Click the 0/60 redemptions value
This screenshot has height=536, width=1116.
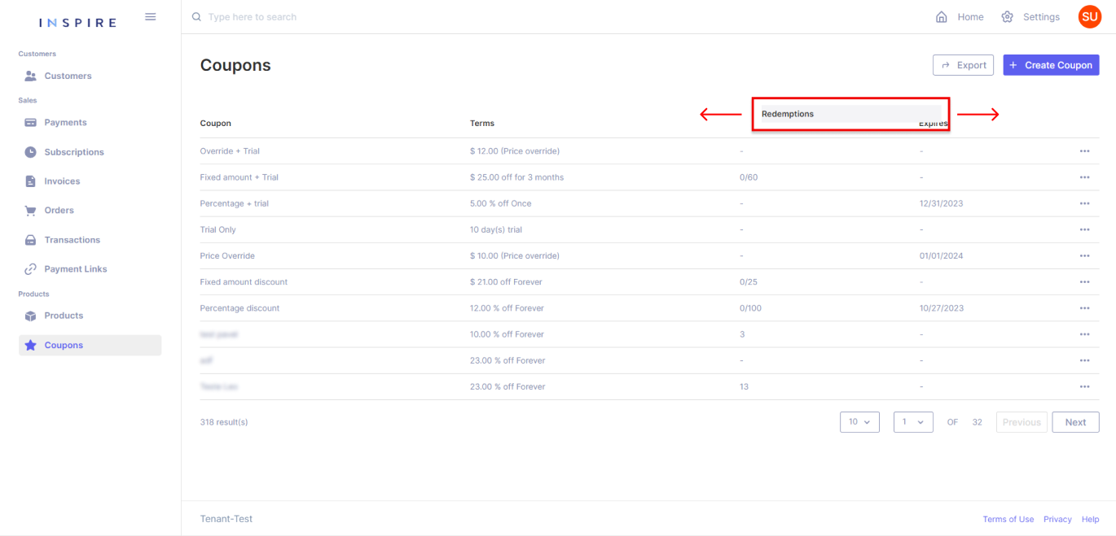click(x=749, y=177)
